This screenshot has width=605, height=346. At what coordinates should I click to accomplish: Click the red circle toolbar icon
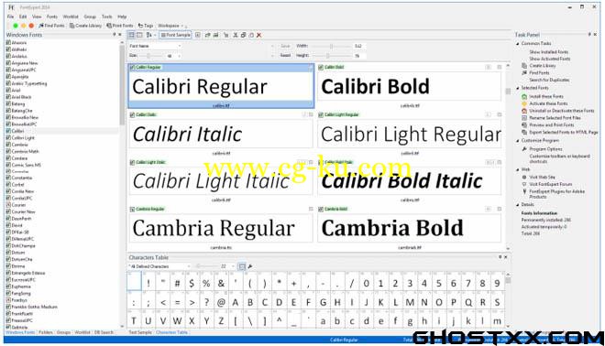[31, 26]
